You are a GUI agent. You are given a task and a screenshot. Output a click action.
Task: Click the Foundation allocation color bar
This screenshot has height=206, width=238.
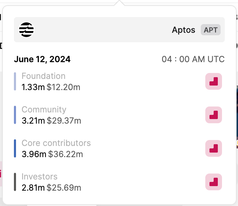tap(15, 81)
